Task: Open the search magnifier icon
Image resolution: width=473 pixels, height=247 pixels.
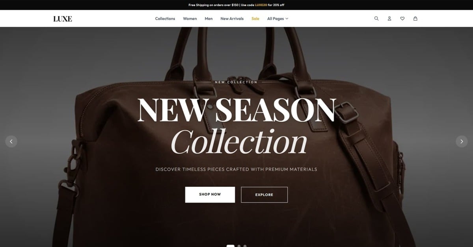Action: [x=376, y=19]
